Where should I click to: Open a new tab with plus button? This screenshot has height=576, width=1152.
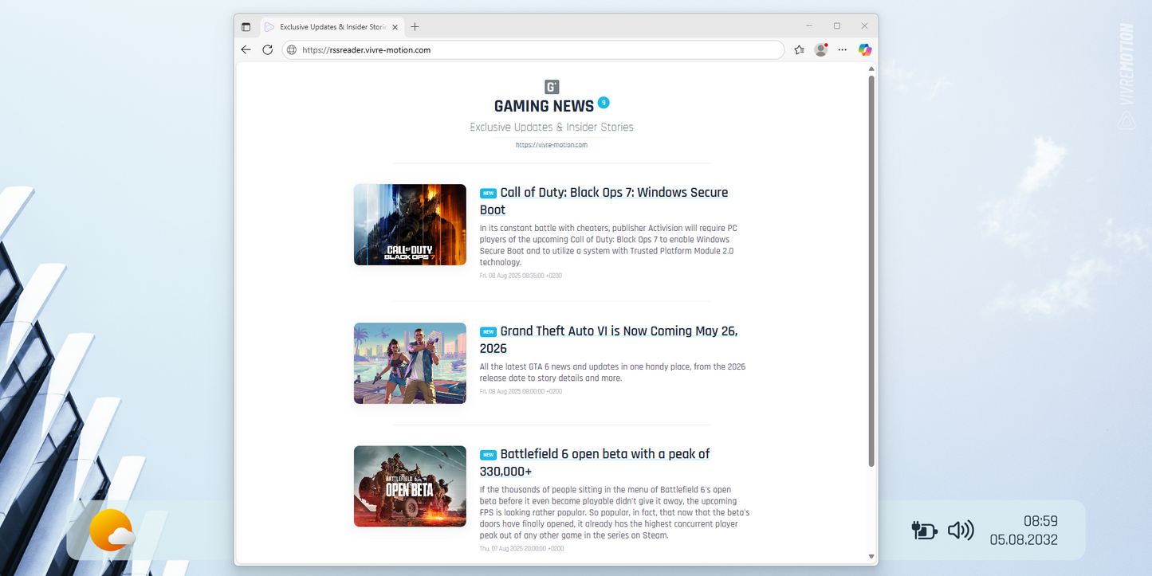415,27
